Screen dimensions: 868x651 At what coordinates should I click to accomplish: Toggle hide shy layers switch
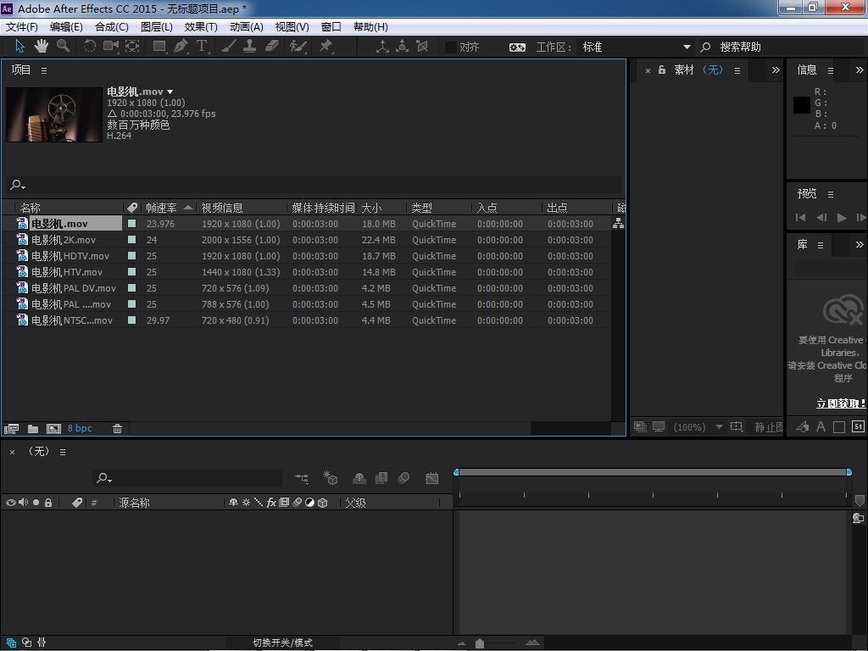pyautogui.click(x=359, y=478)
